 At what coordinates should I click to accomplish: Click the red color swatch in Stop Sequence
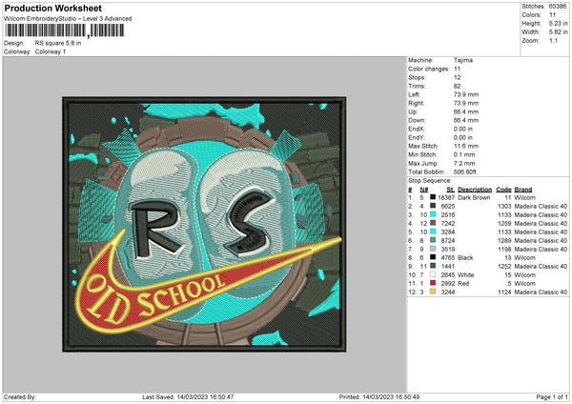[434, 283]
